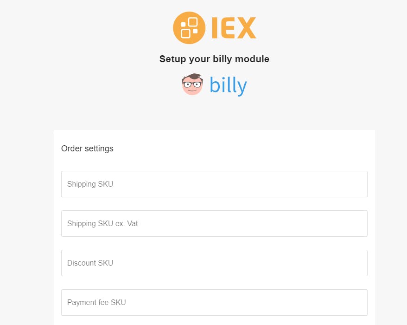
Task: Click the letter X in IEX logo
Action: [246, 28]
